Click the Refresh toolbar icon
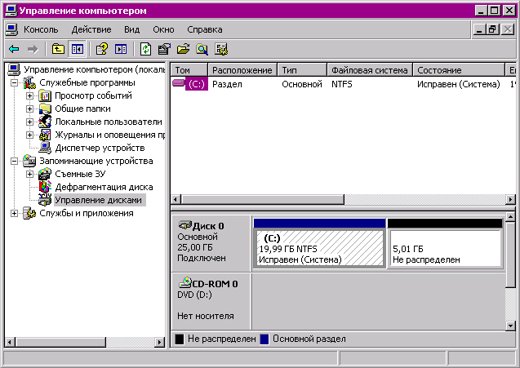This screenshot has height=368, width=520. [145, 50]
